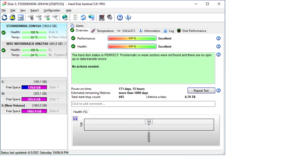292x164 pixels.
Task: Click help icon beside Health rating
Action: 218,46
